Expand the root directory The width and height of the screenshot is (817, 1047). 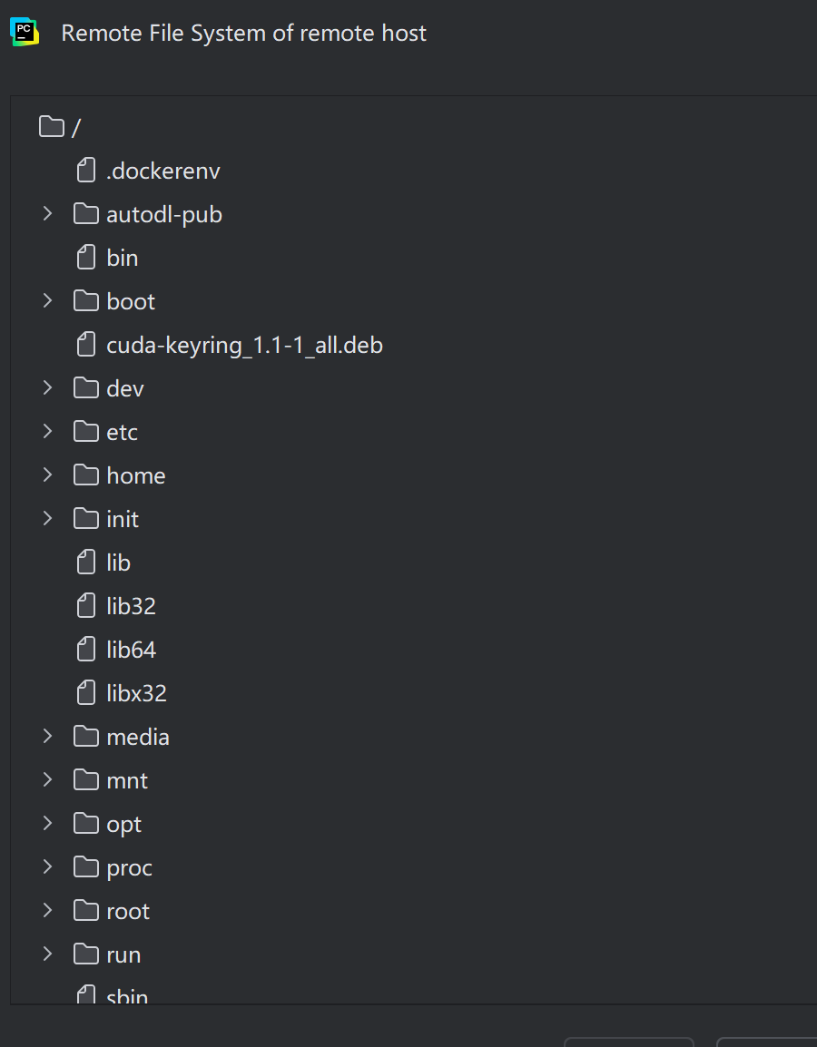point(47,910)
